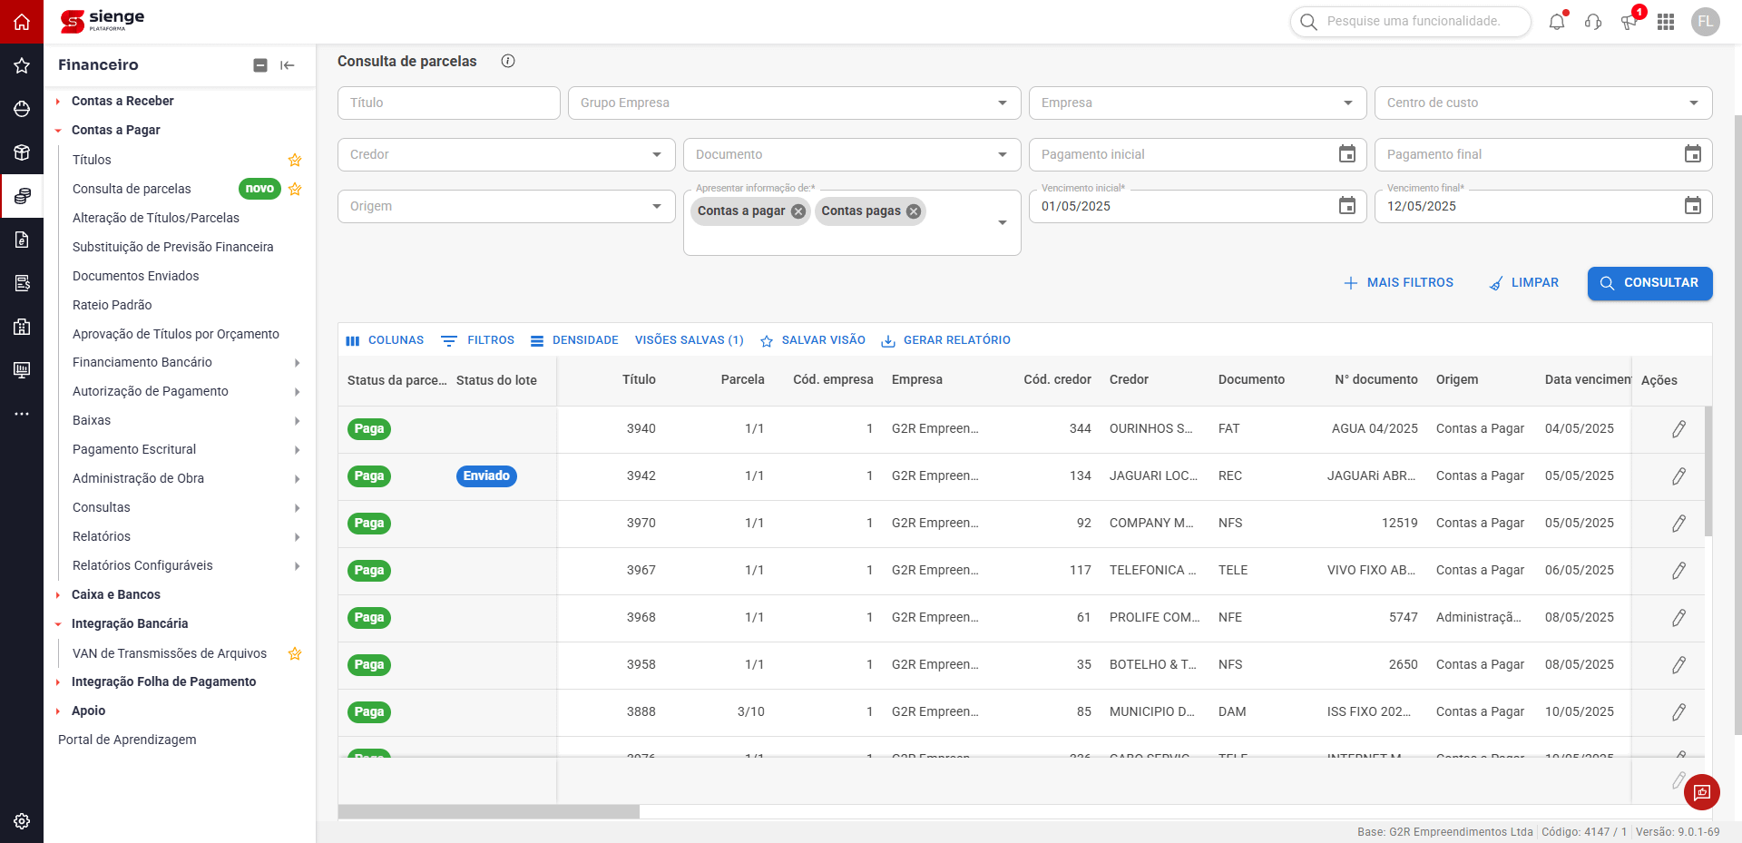1742x843 pixels.
Task: Open Centro de custo dropdown
Action: tap(1543, 103)
